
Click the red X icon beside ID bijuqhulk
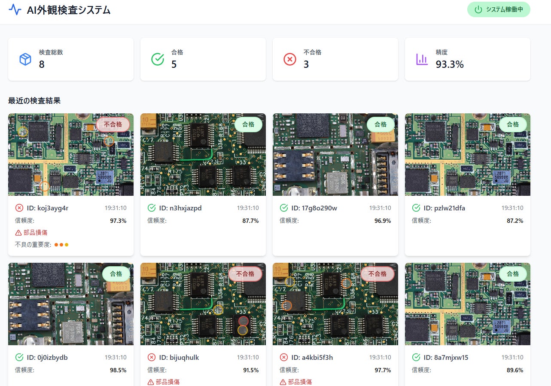152,358
